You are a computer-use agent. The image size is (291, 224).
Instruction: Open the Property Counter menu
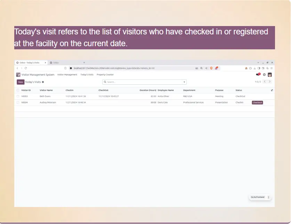click(x=105, y=75)
